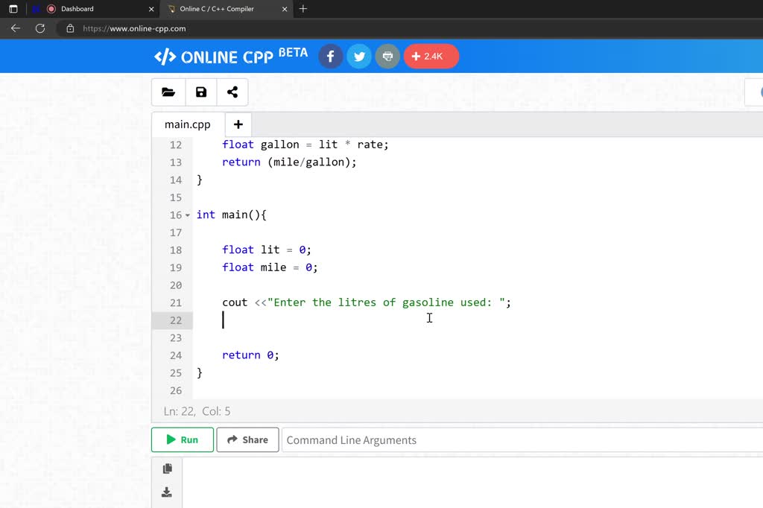Open a new editor tab with the plus
Screen dimensions: 763x508
tap(238, 124)
